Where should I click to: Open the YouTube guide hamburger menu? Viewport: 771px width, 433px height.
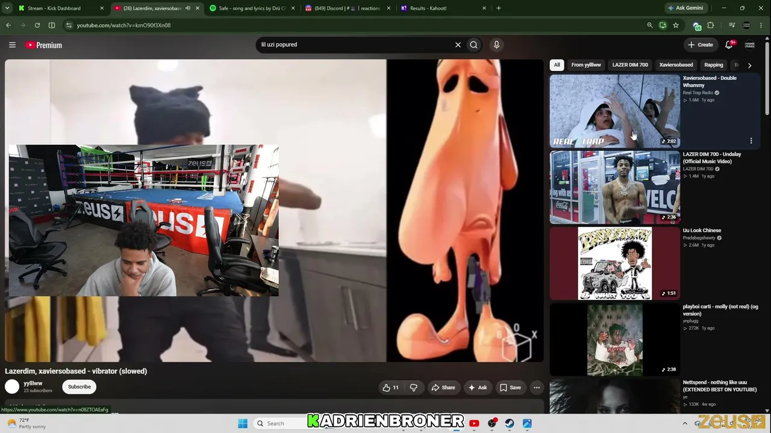(12, 45)
